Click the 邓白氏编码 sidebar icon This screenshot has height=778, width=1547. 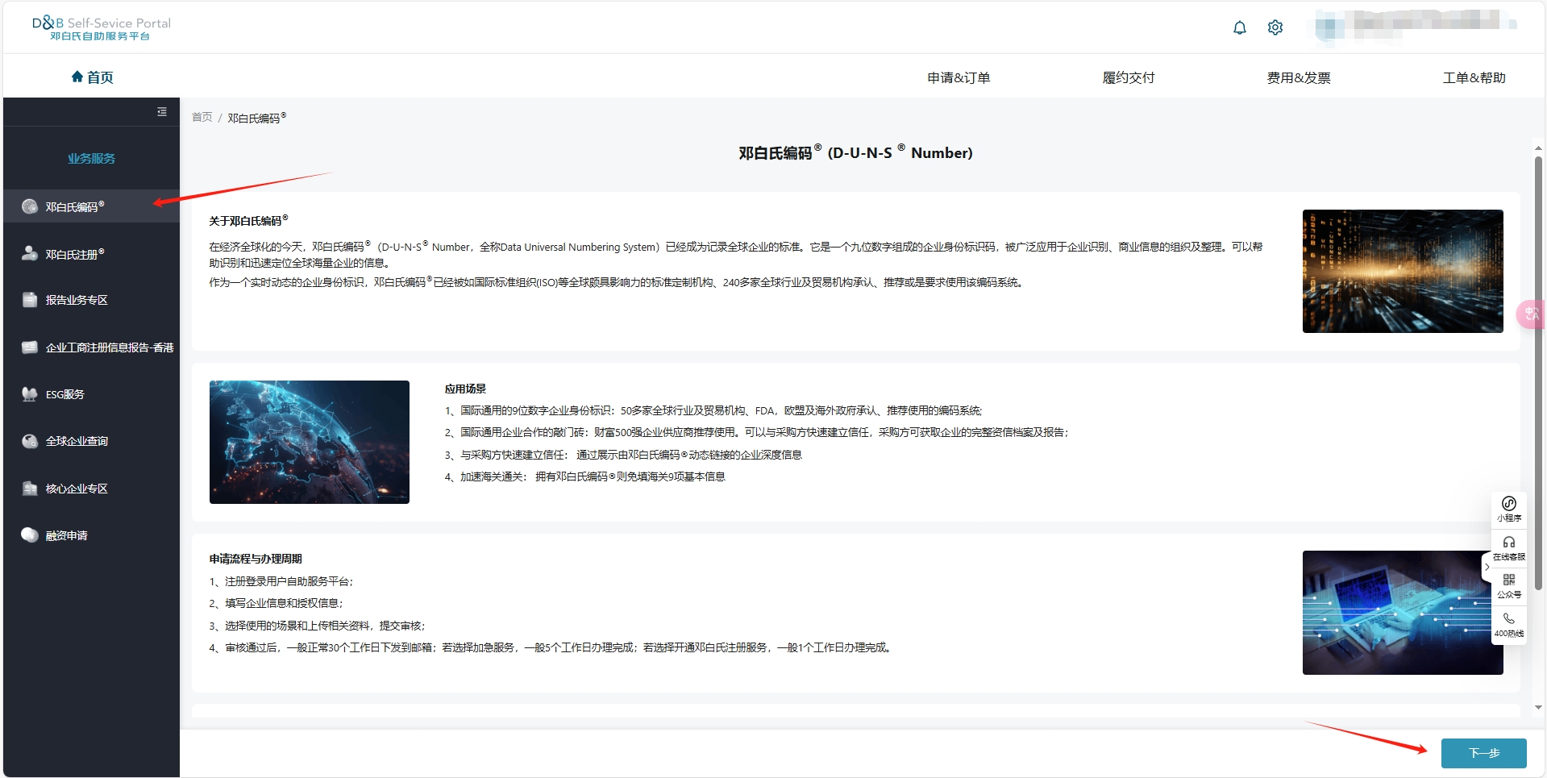[x=30, y=206]
